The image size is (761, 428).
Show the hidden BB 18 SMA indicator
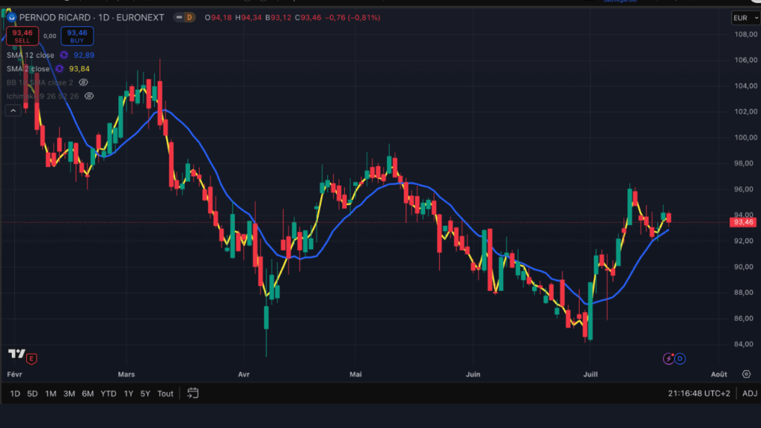click(x=83, y=82)
